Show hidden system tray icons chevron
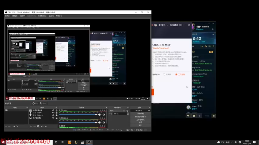 click(x=232, y=142)
